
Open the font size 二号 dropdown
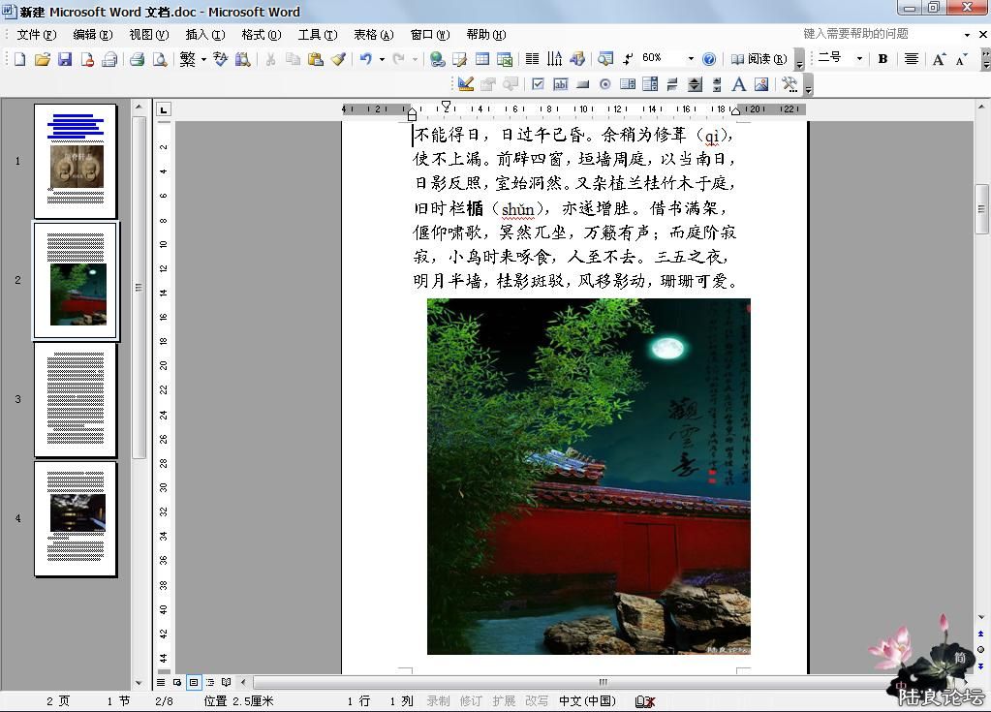(858, 59)
